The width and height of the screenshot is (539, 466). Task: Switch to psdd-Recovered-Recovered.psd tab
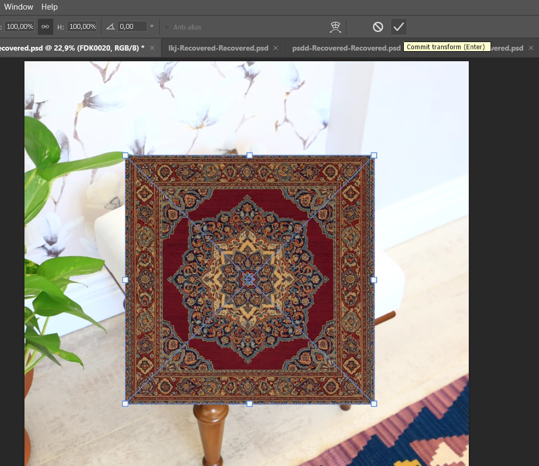point(346,48)
